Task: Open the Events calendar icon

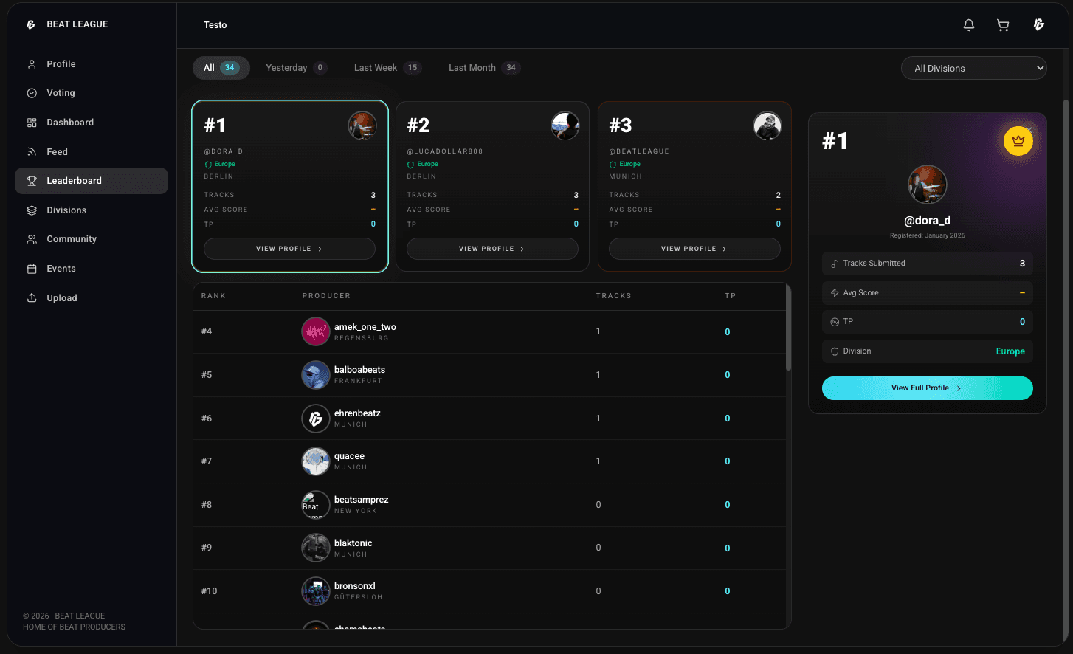Action: click(32, 268)
